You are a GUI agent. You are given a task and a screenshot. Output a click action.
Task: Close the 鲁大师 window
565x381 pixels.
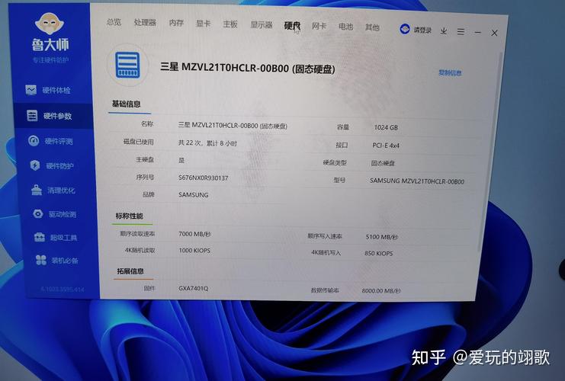click(494, 33)
